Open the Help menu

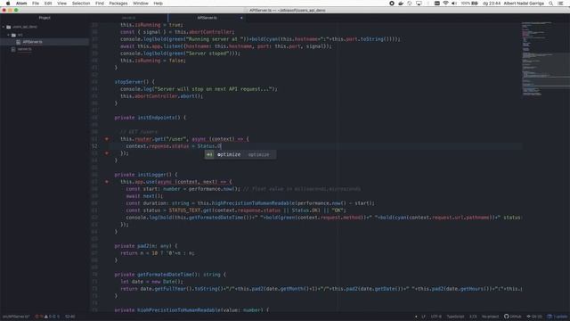coord(159,4)
